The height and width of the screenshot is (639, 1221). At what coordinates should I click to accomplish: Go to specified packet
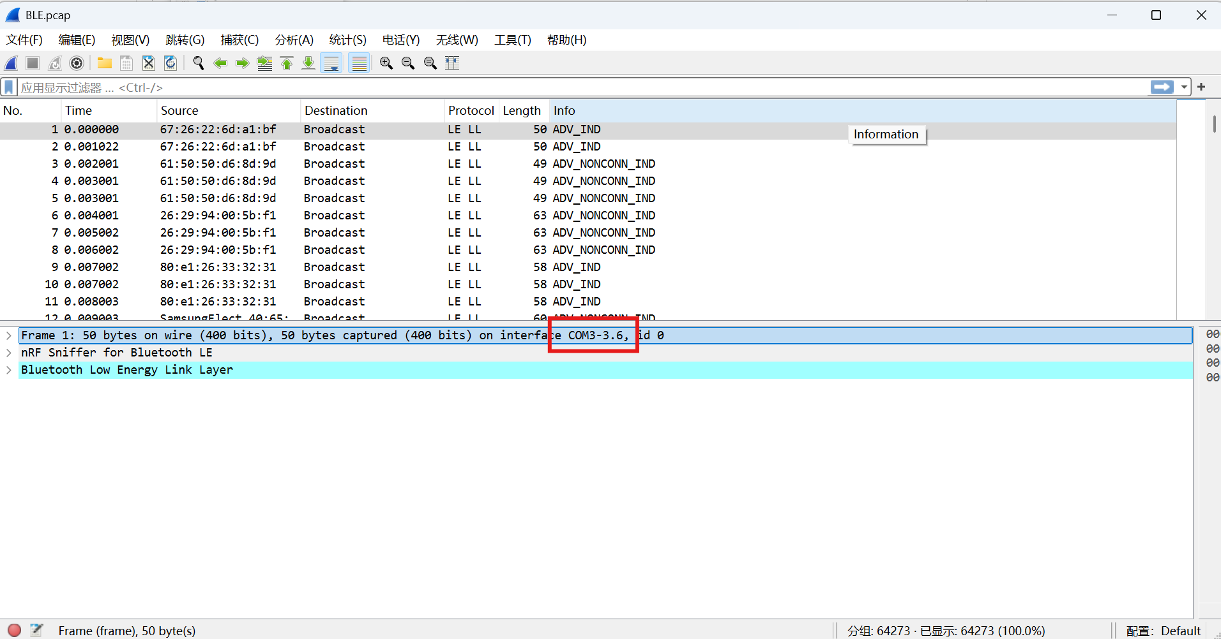pyautogui.click(x=264, y=63)
